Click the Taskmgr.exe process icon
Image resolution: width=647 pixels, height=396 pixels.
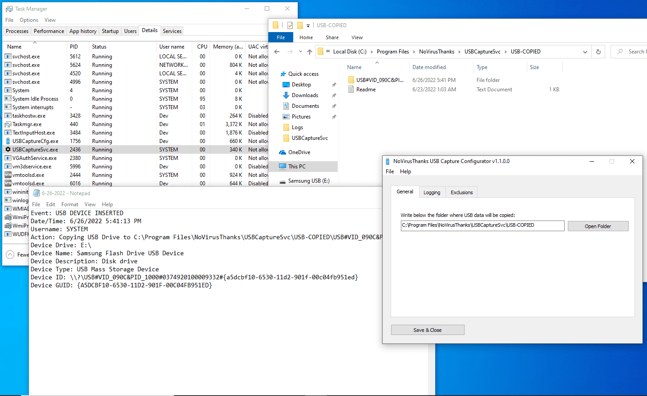(x=8, y=124)
